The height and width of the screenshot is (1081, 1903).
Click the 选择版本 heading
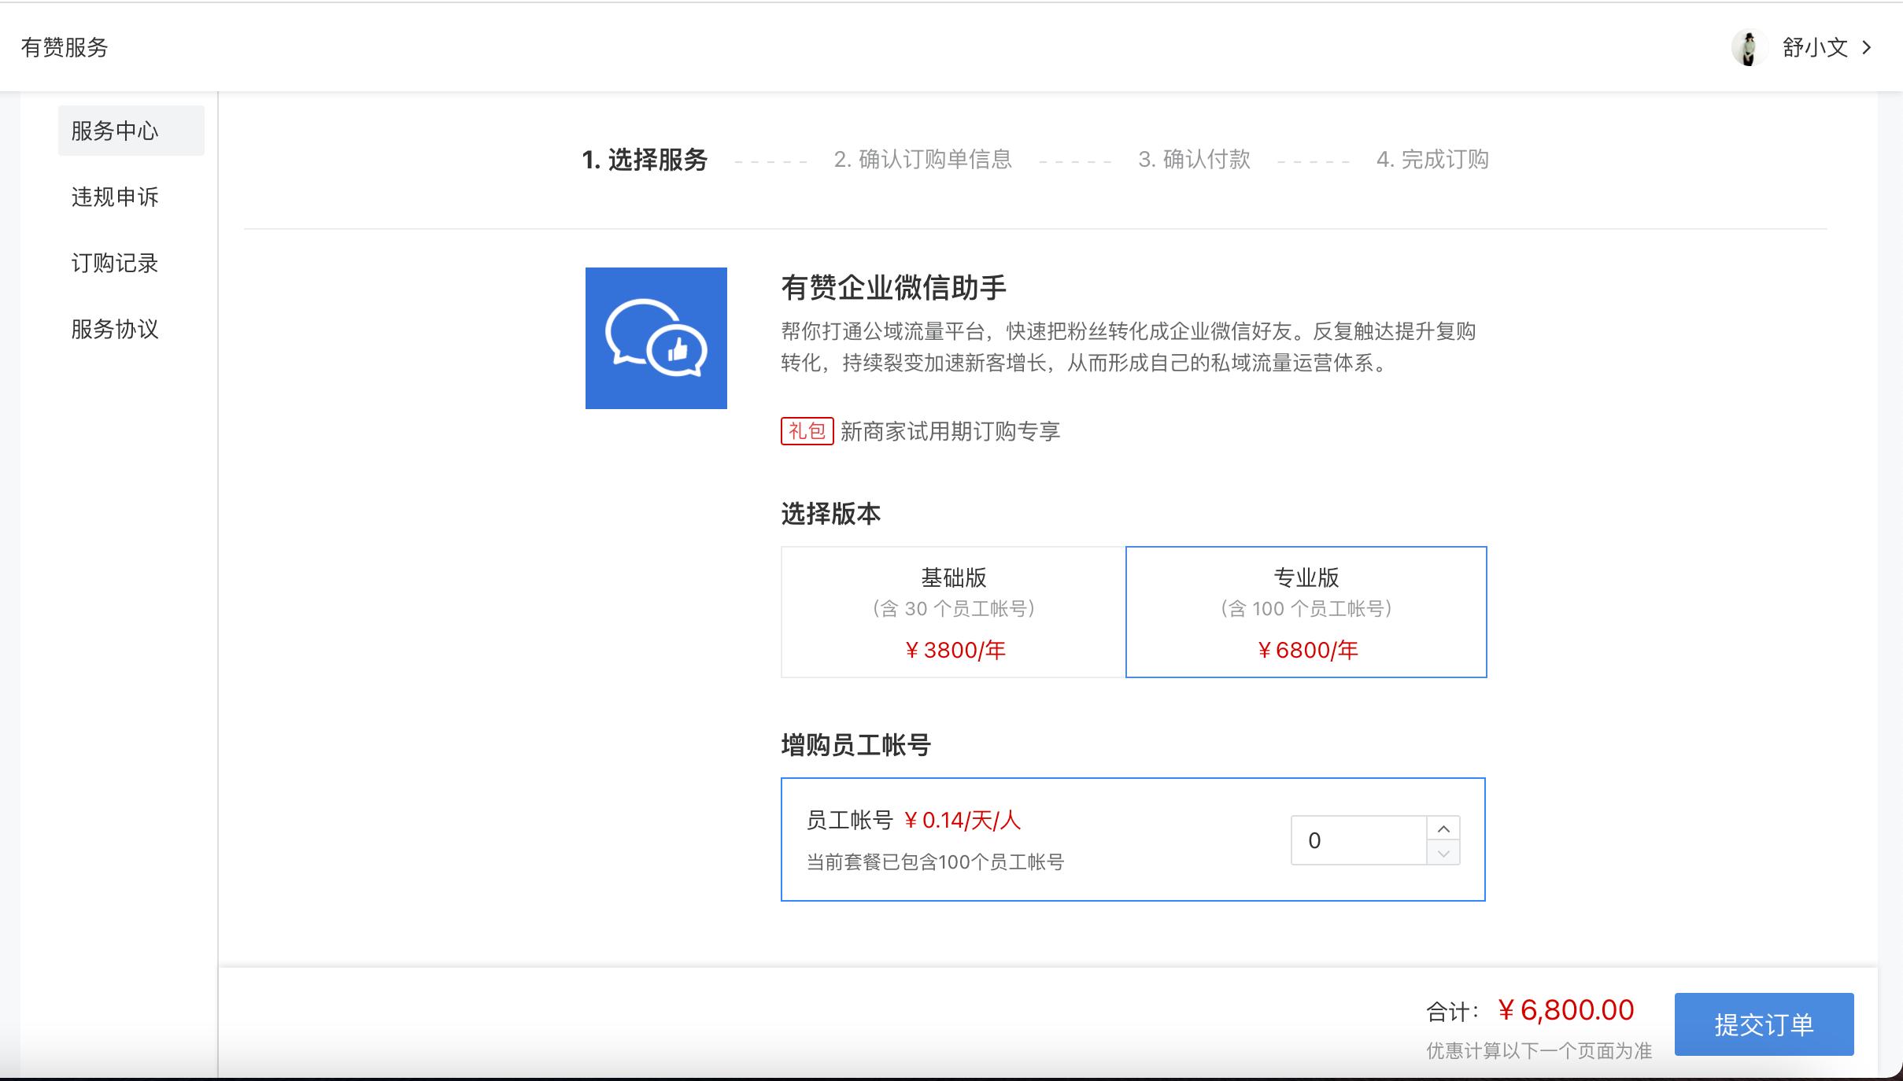pyautogui.click(x=830, y=514)
